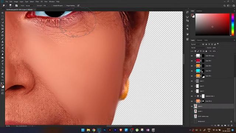Open smudge Mode dropdown in options bar
The width and height of the screenshot is (236, 133).
pos(30,6)
